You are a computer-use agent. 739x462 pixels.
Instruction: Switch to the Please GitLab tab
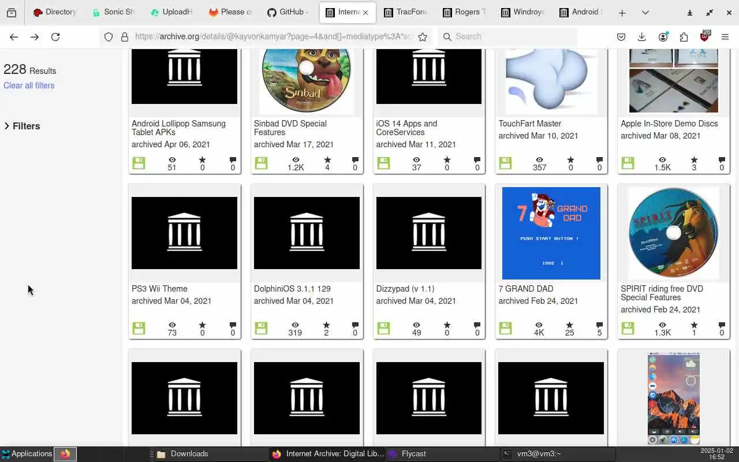[230, 12]
